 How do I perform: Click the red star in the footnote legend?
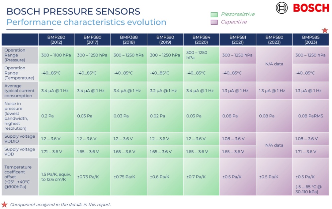4,204
